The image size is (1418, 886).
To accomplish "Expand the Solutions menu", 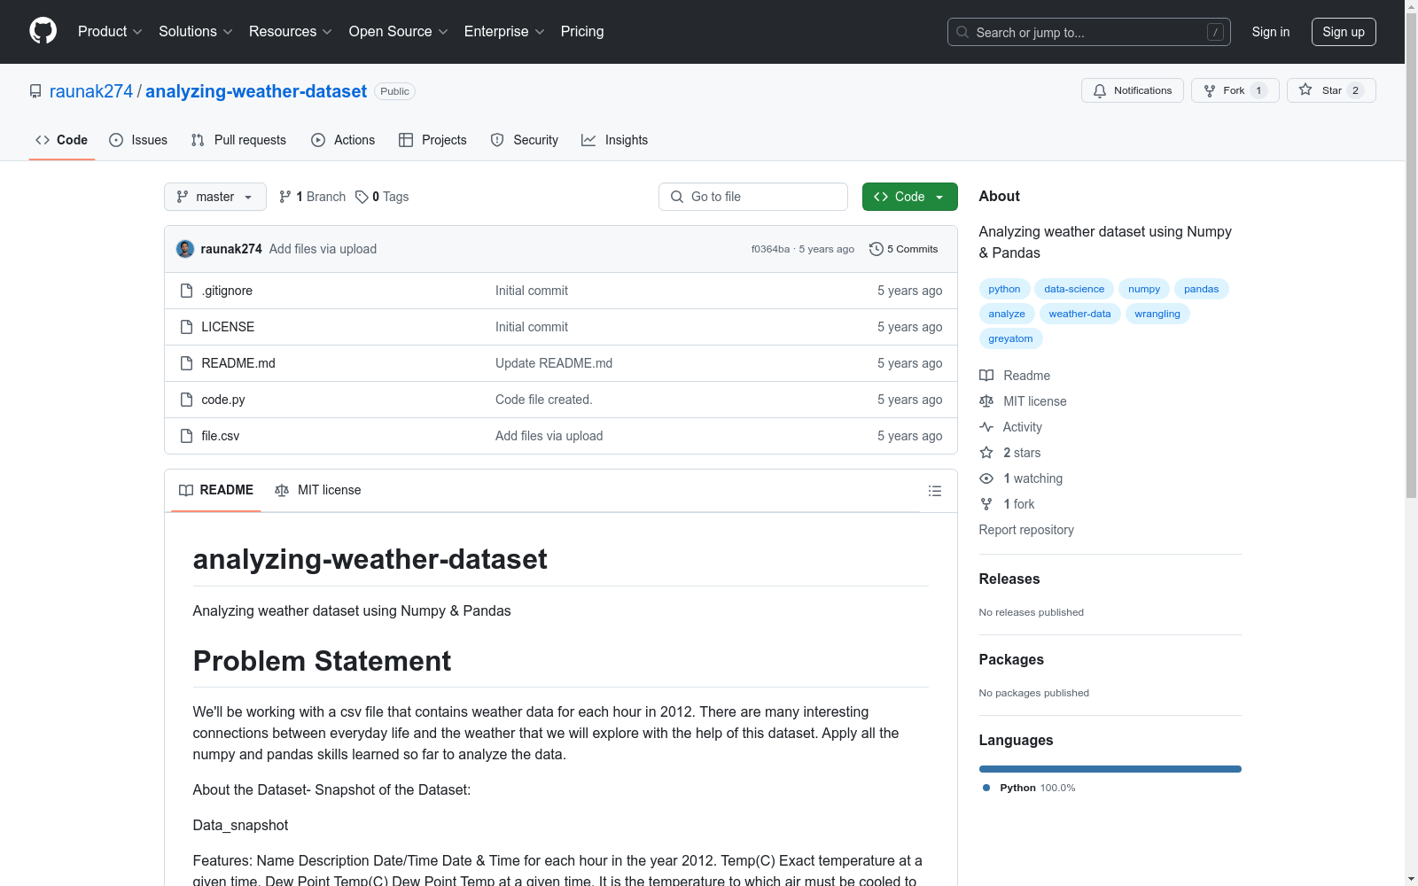I will click(196, 31).
